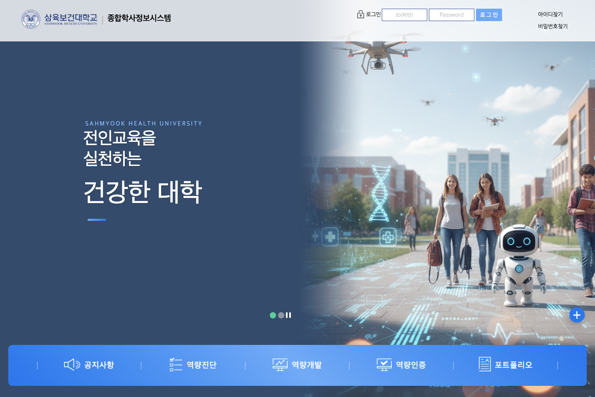The height and width of the screenshot is (397, 595).
Task: Open the 아이디찾기 link
Action: (x=550, y=14)
